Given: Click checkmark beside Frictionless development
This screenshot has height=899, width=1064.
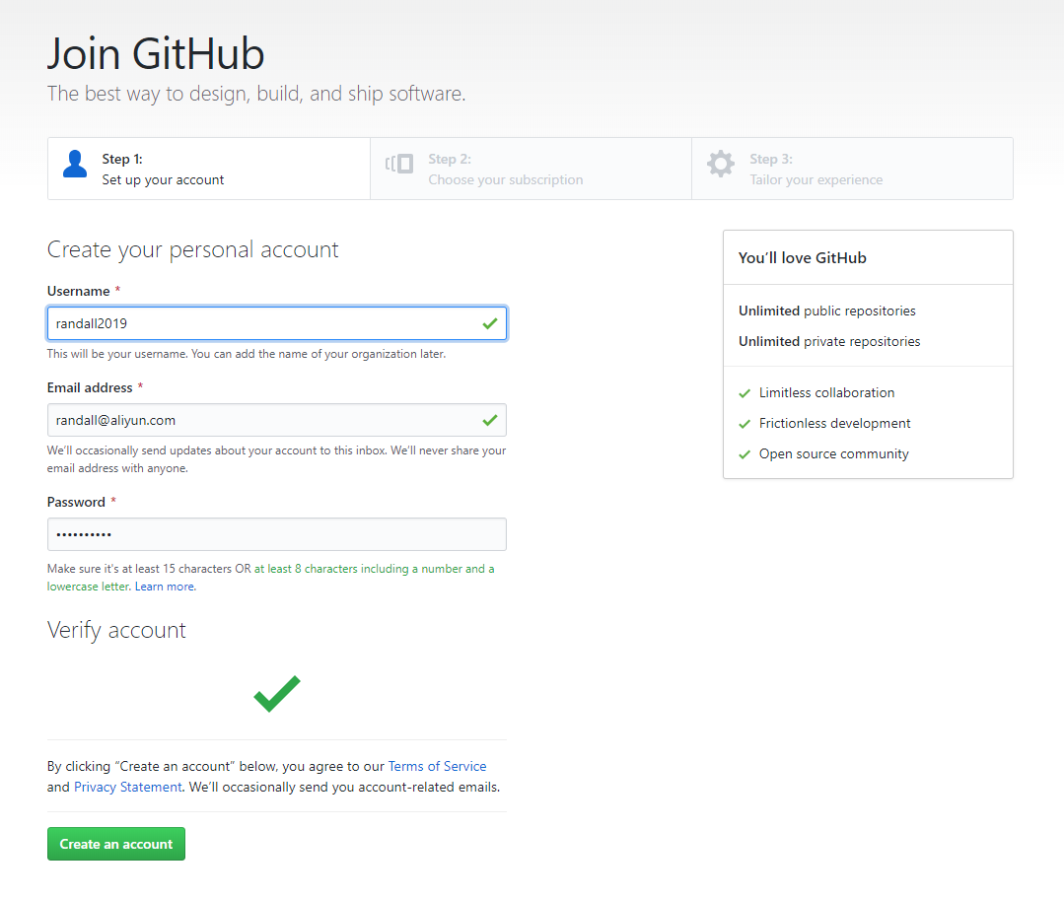Looking at the screenshot, I should [x=745, y=424].
